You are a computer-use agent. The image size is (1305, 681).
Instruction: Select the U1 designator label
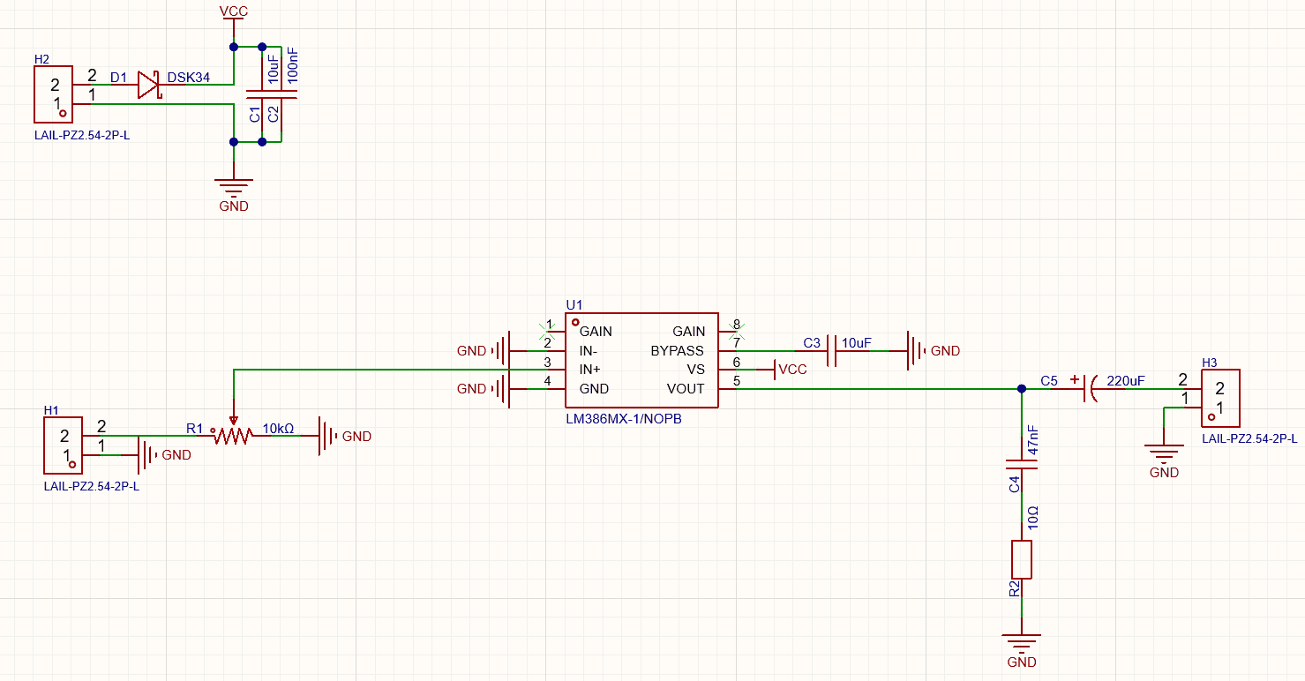pos(574,304)
